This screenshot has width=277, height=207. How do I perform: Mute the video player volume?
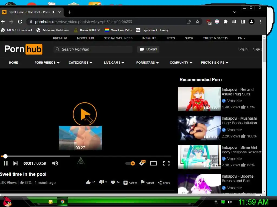pyautogui.click(x=55, y=163)
